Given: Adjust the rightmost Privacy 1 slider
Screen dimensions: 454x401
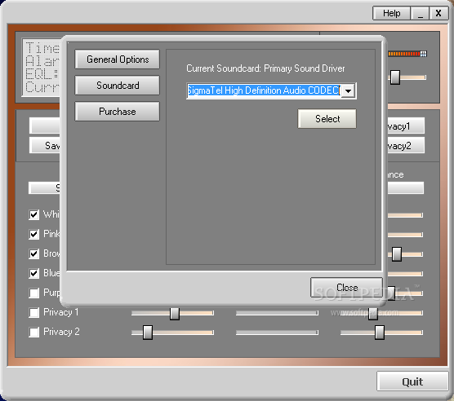Looking at the screenshot, I should (373, 313).
